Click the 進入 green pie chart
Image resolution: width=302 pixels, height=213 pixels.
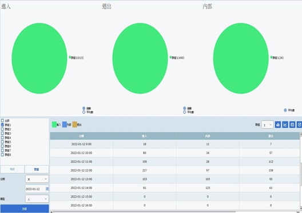coord(39,58)
